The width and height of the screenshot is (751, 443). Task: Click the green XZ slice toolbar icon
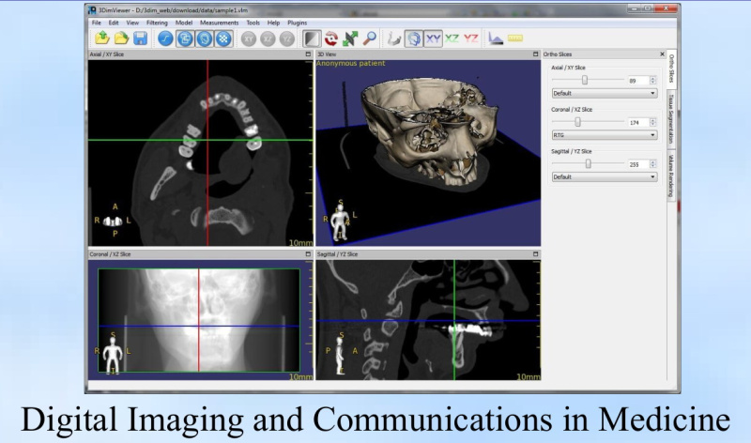coord(452,38)
